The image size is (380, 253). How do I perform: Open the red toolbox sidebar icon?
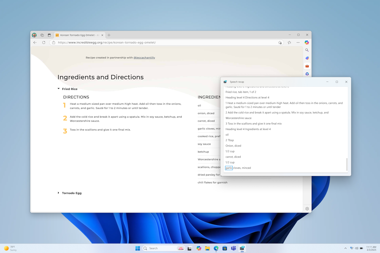pyautogui.click(x=307, y=66)
